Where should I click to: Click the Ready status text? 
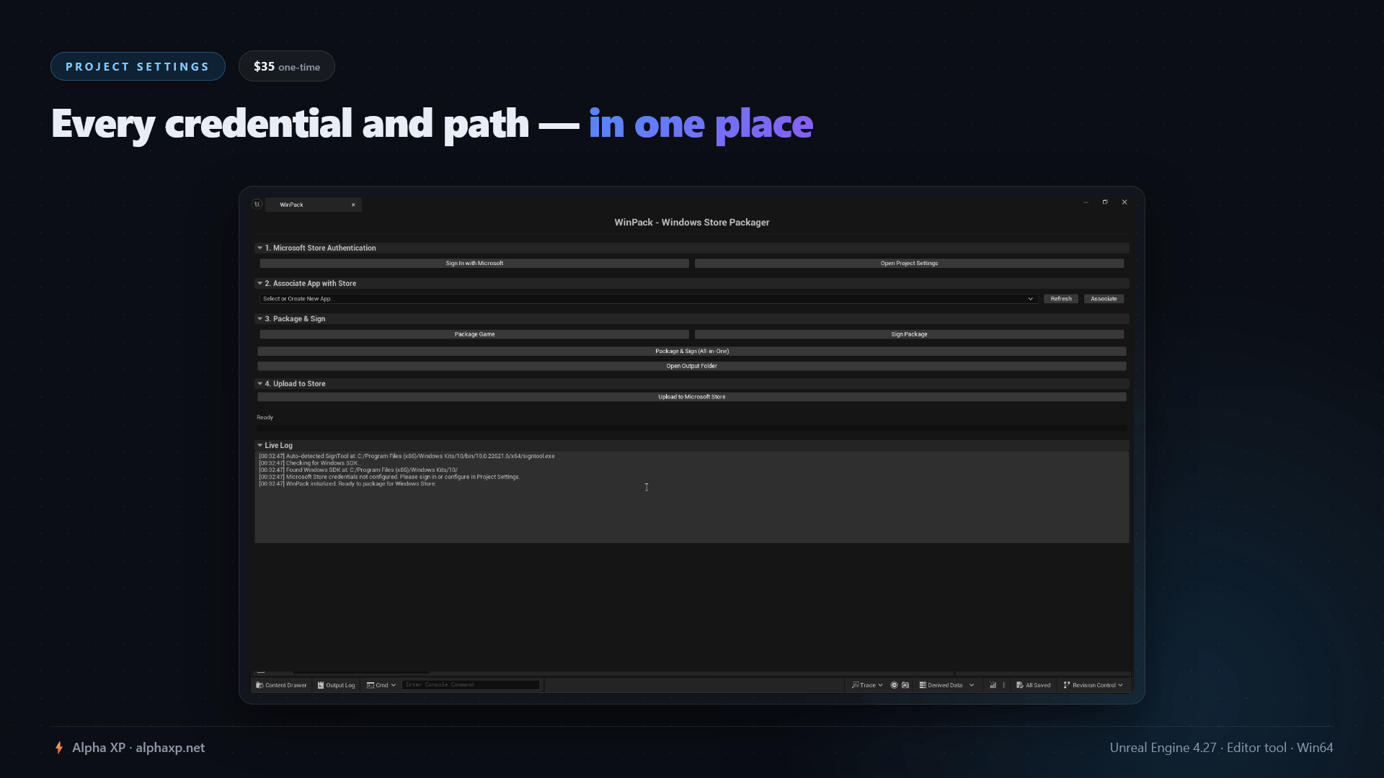(x=265, y=418)
